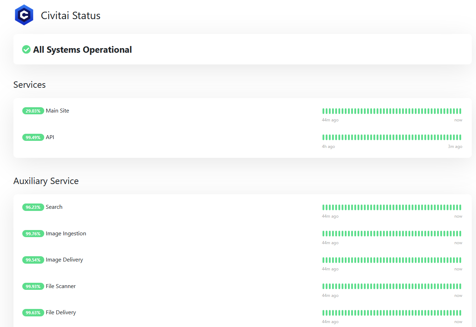Select the Image Ingestion service name

point(66,234)
